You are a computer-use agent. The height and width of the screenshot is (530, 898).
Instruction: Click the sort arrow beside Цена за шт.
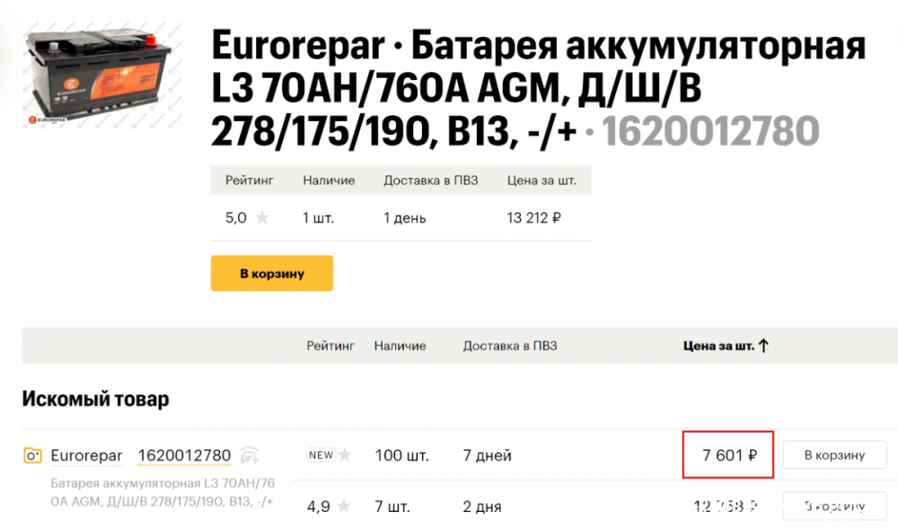(x=764, y=346)
